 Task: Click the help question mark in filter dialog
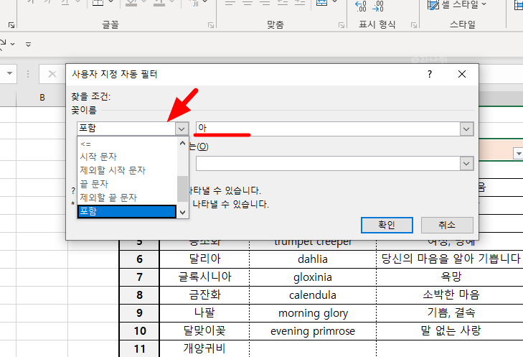click(430, 74)
